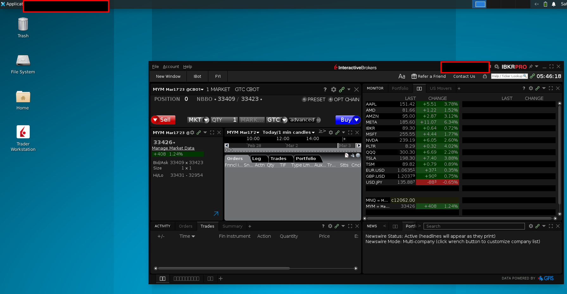Click Contact Us in the toolbar

464,76
